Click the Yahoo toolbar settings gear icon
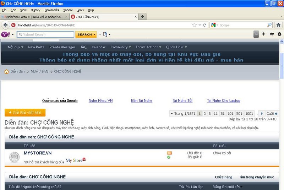Viewport: 284px width, 190px height. point(279,34)
